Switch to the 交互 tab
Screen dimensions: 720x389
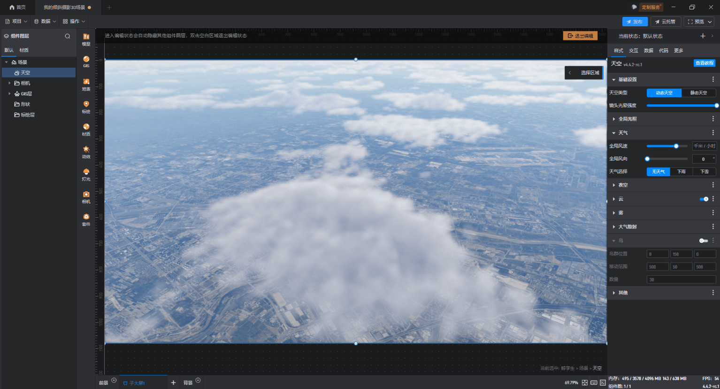click(x=633, y=51)
